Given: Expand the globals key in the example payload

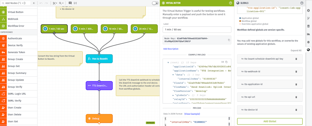Looking at the screenshot, I should click(173, 95).
